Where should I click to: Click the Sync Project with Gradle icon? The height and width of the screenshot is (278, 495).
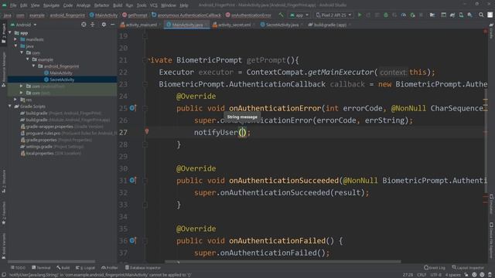[x=452, y=15]
